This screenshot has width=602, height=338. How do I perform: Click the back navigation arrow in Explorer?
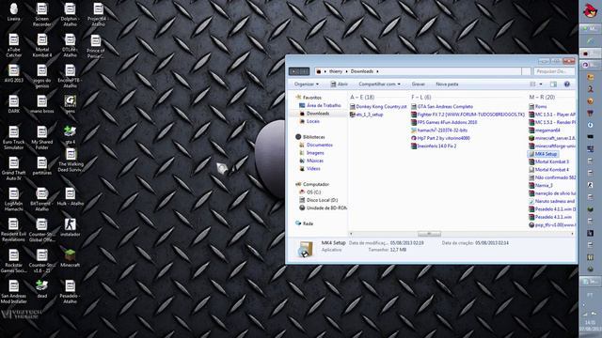click(294, 71)
